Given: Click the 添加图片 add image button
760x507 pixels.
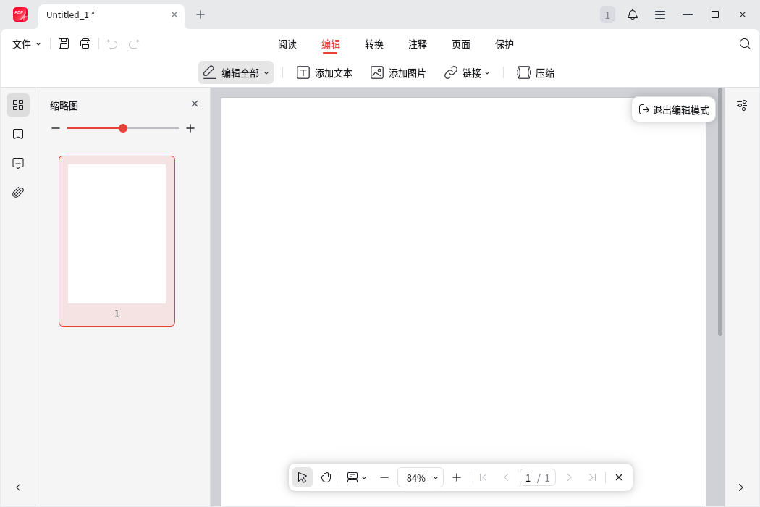Looking at the screenshot, I should [398, 72].
